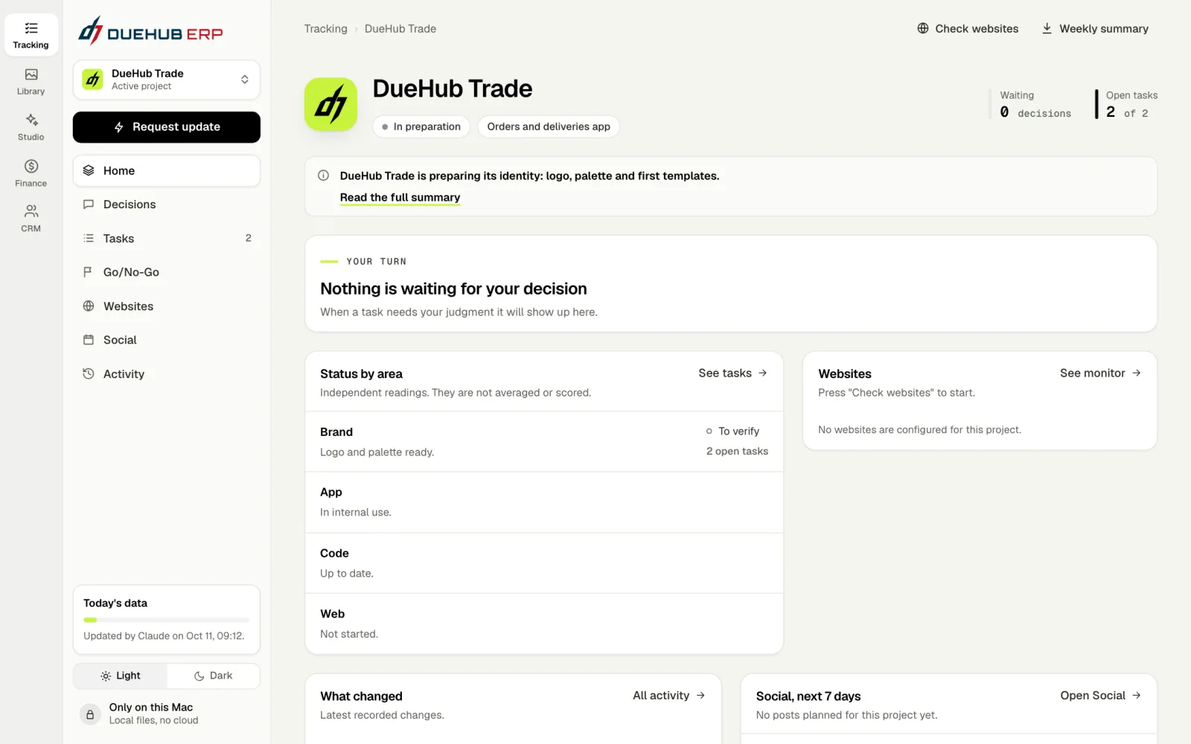Screen dimensions: 1191x744
Task: Click the Open Social link
Action: (1100, 695)
